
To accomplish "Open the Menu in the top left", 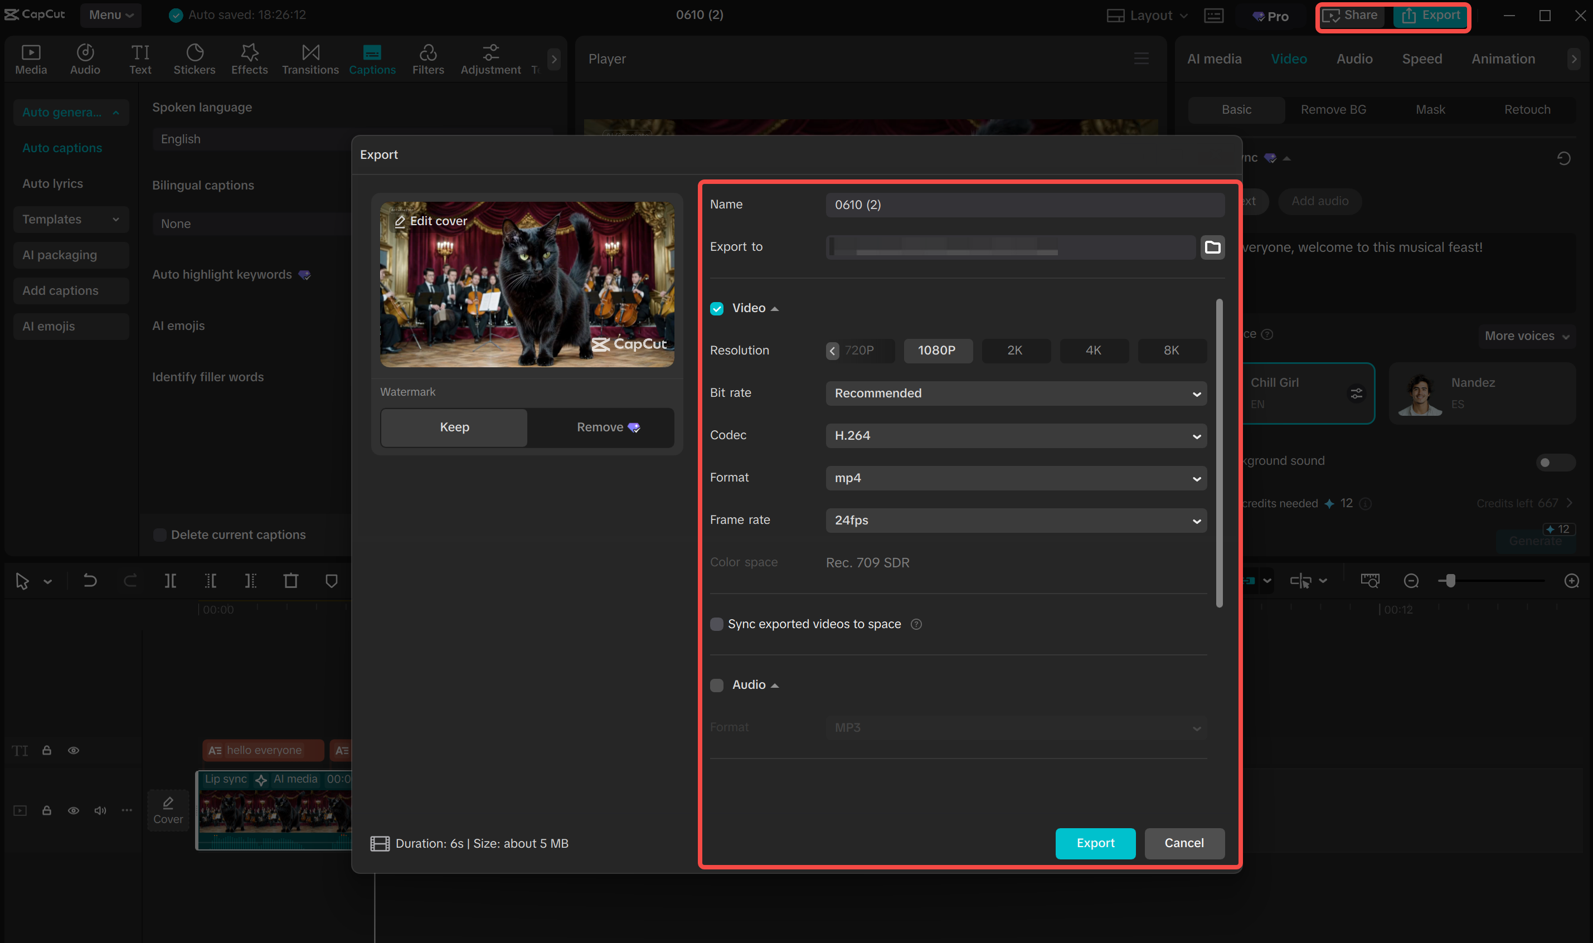I will point(110,14).
